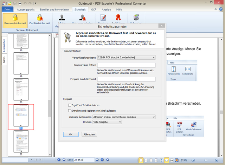The height and width of the screenshot is (165, 225).
Task: Expand the Zulässige Änderungen combo box
Action: [x=123, y=117]
